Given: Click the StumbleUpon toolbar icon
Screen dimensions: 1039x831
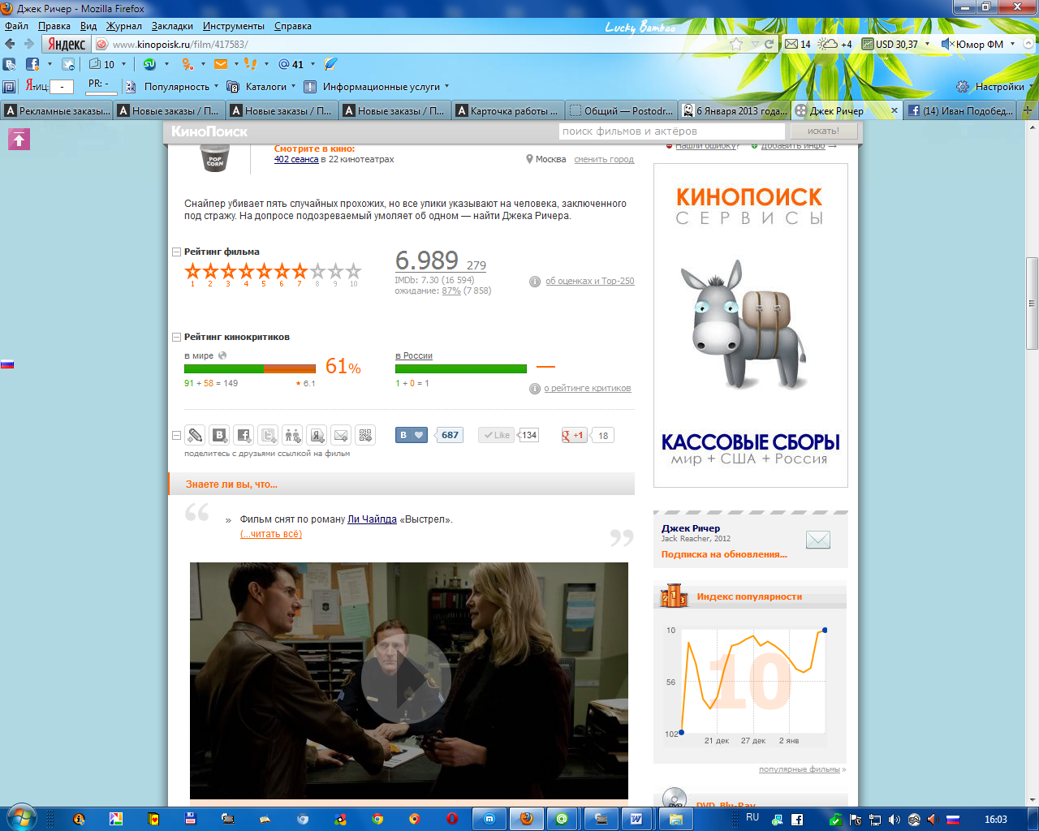Looking at the screenshot, I should coord(149,64).
